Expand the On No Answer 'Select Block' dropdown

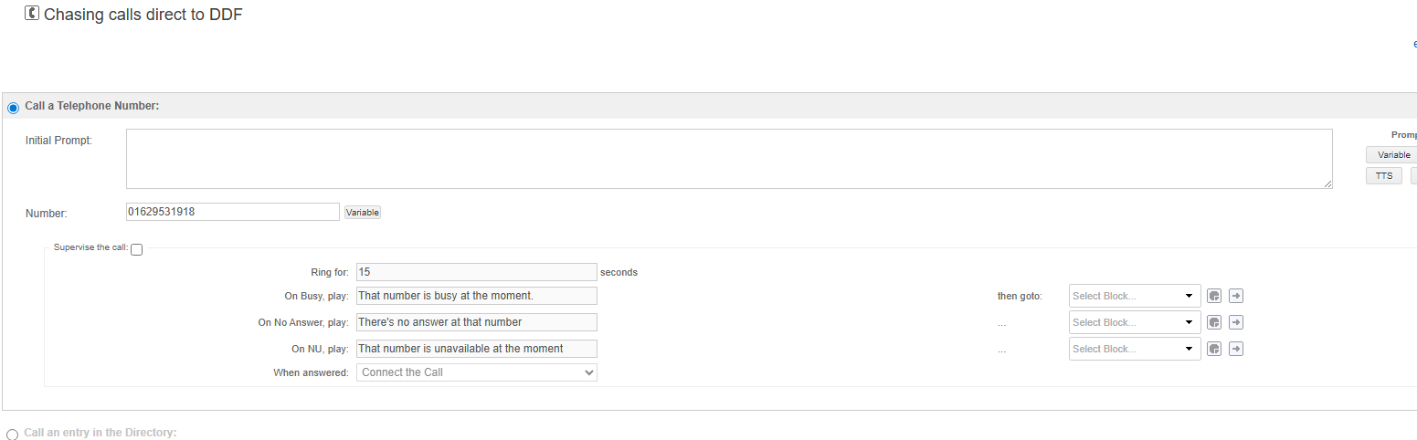pos(1134,322)
